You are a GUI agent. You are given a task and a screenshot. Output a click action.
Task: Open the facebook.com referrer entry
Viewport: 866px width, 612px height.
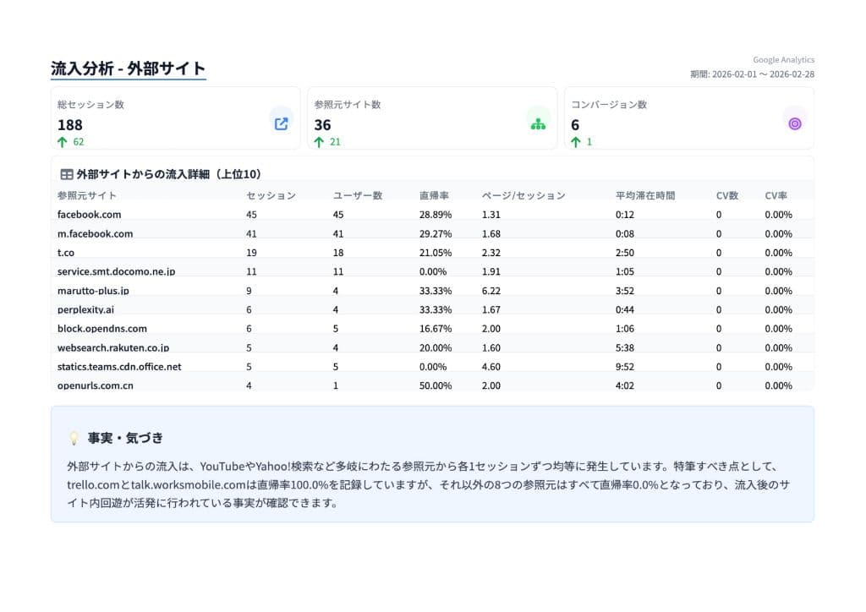pyautogui.click(x=88, y=215)
